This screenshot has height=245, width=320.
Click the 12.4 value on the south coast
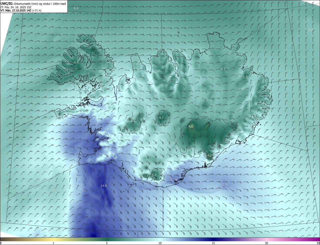coord(173,180)
